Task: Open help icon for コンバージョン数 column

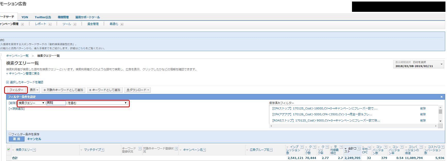Action: pos(385,147)
